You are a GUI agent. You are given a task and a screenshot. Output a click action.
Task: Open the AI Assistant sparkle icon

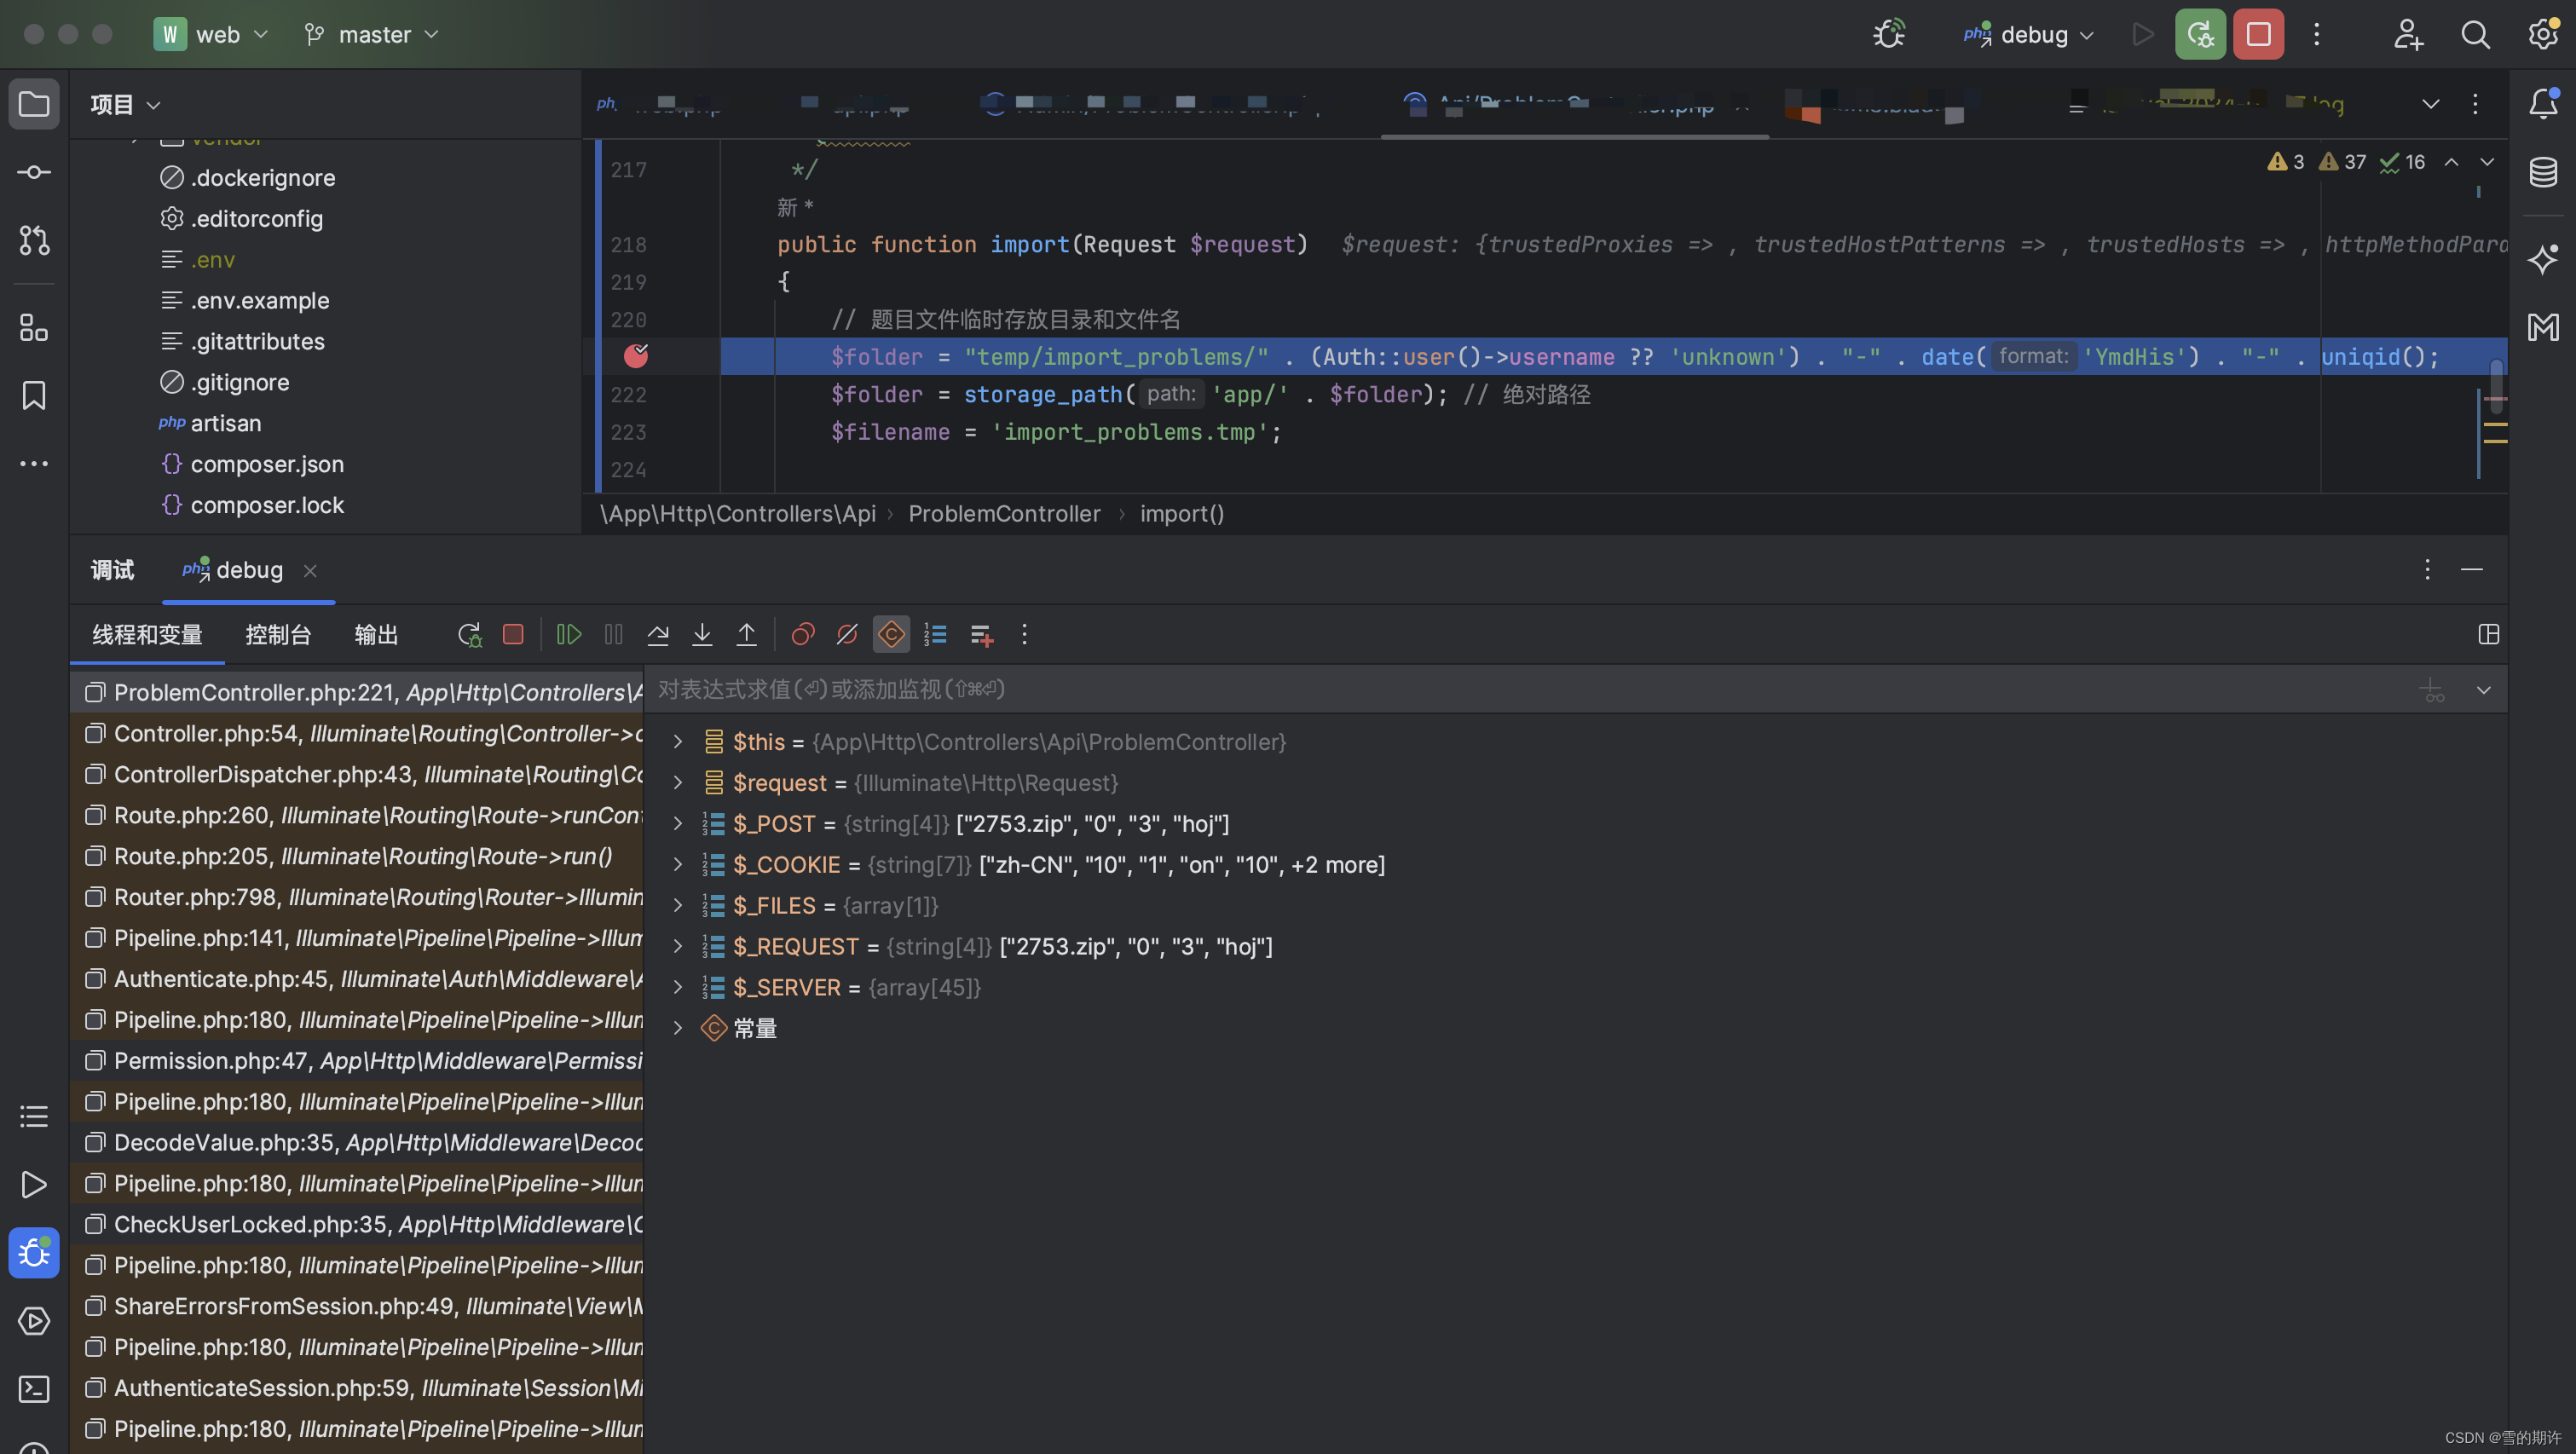point(2543,258)
